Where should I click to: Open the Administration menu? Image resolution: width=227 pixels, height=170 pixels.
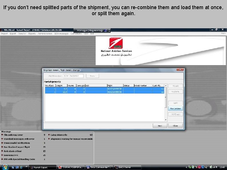pyautogui.click(x=45, y=33)
